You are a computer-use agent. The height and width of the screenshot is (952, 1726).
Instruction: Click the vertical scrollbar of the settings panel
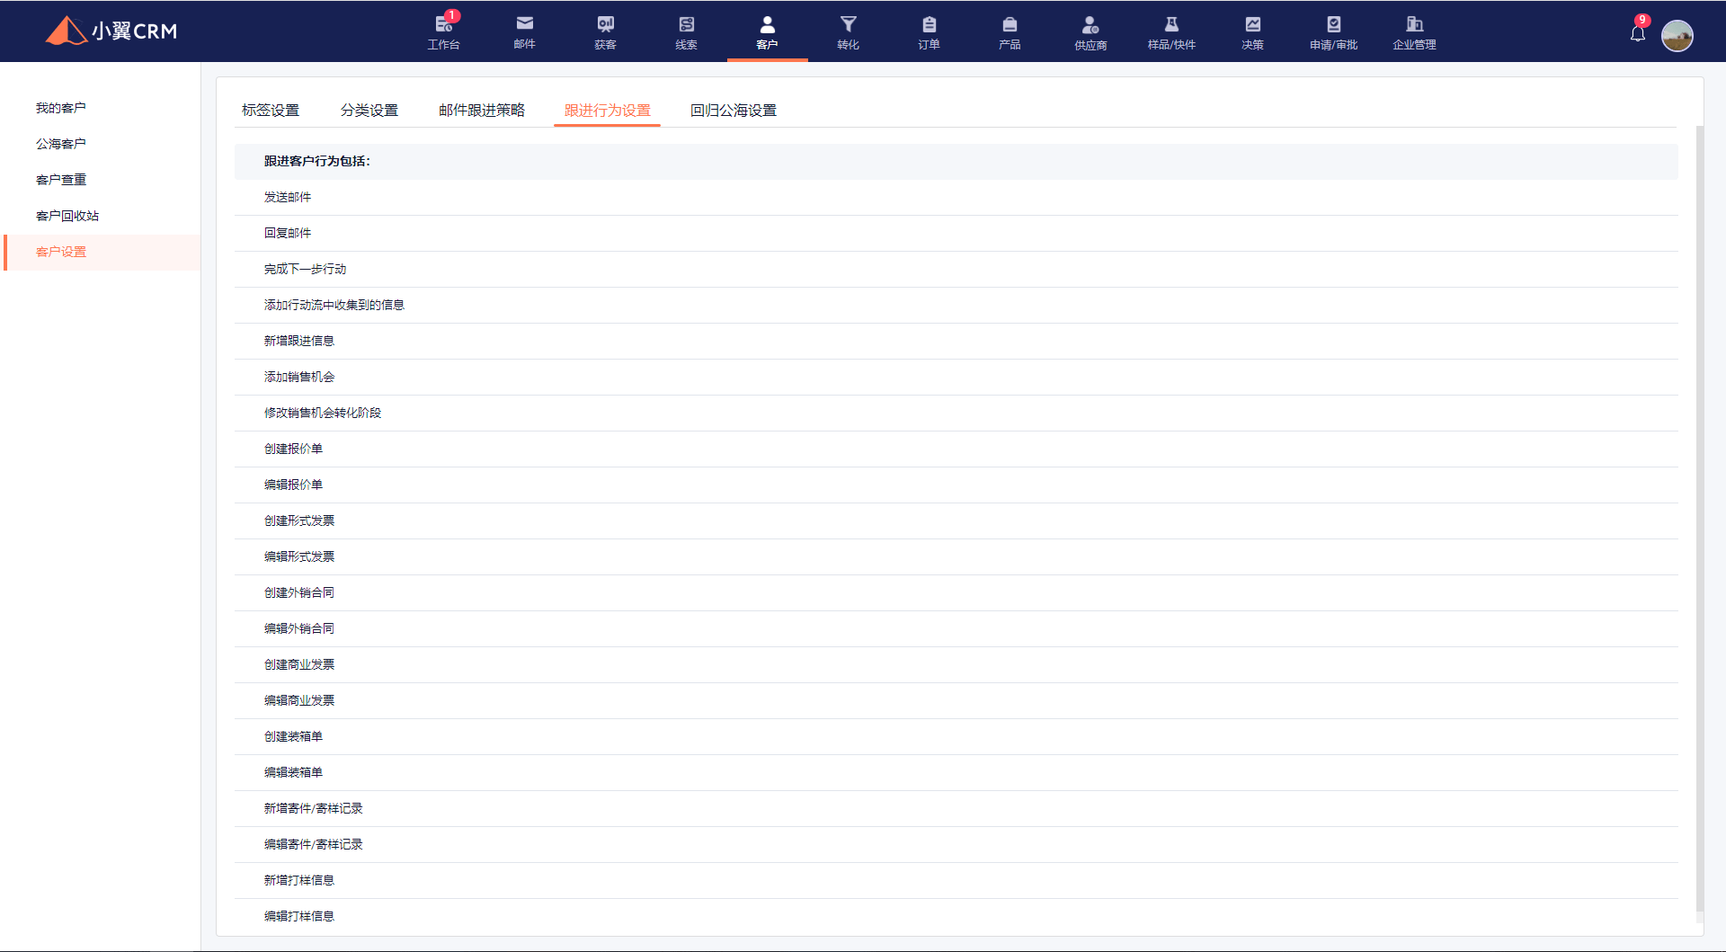click(1699, 519)
